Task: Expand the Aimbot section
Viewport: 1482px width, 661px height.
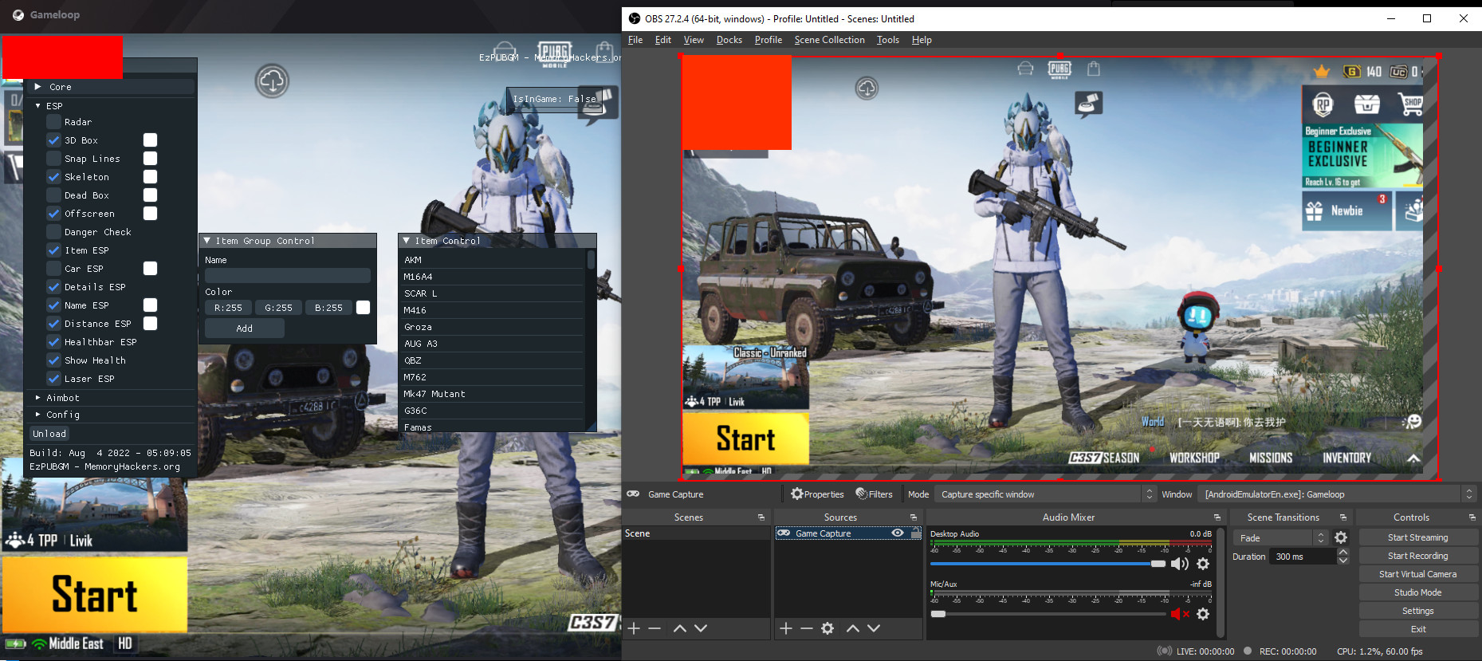Action: 37,397
